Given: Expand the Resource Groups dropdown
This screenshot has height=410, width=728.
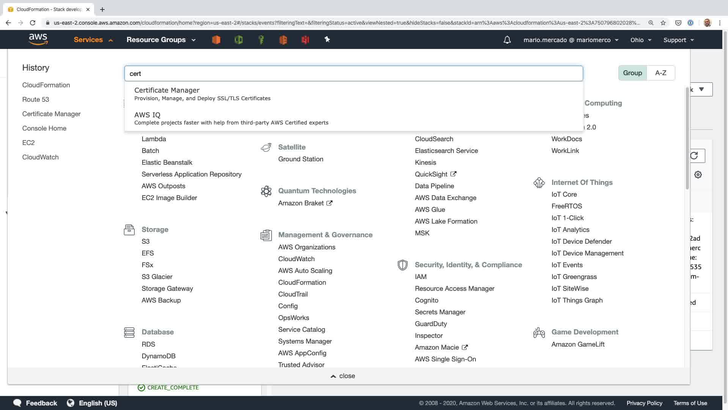Looking at the screenshot, I should tap(161, 40).
